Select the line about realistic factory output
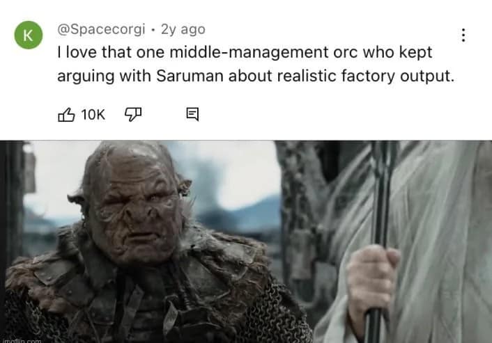 256,76
